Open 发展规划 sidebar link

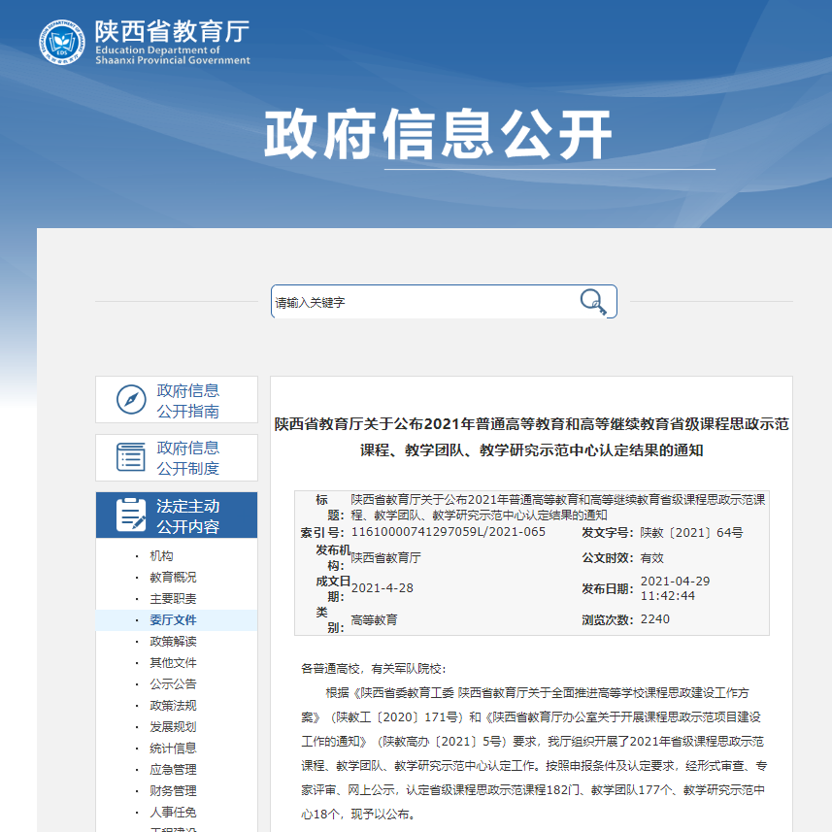173,727
